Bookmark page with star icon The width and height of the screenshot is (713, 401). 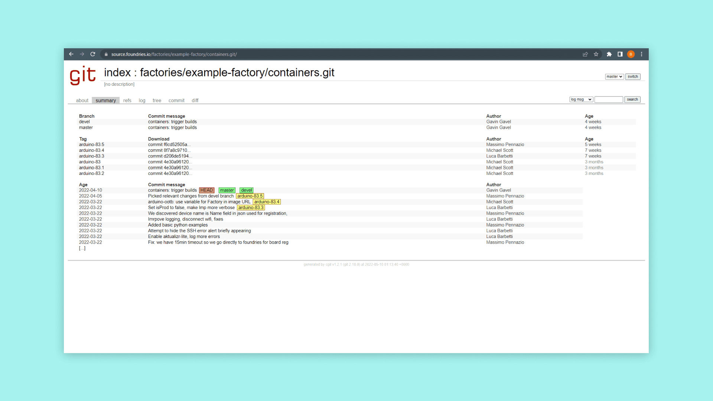click(x=596, y=54)
